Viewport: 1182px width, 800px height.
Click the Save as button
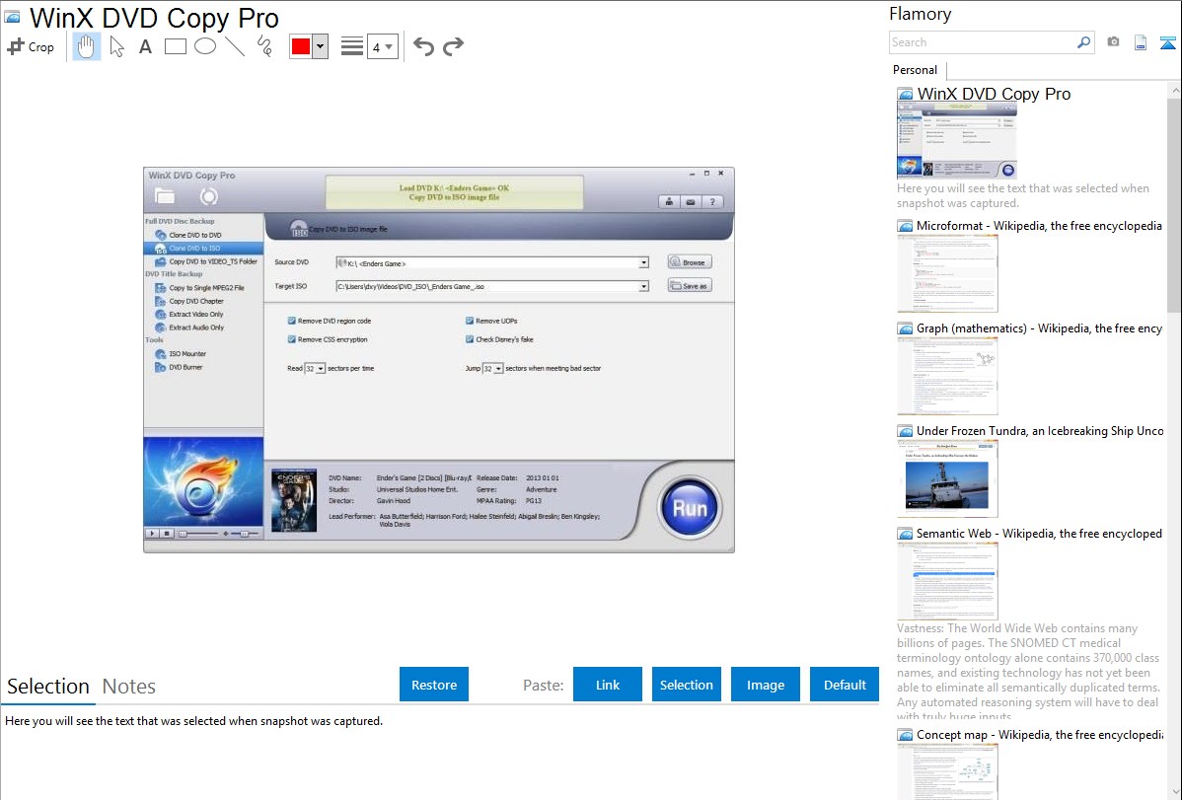(x=689, y=286)
